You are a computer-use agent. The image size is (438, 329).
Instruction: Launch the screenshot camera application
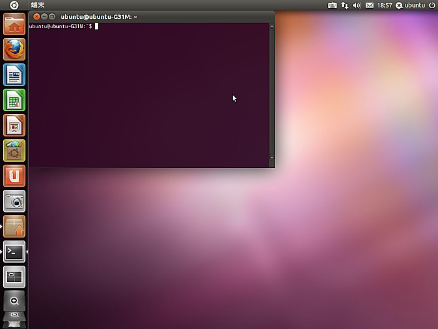[14, 201]
